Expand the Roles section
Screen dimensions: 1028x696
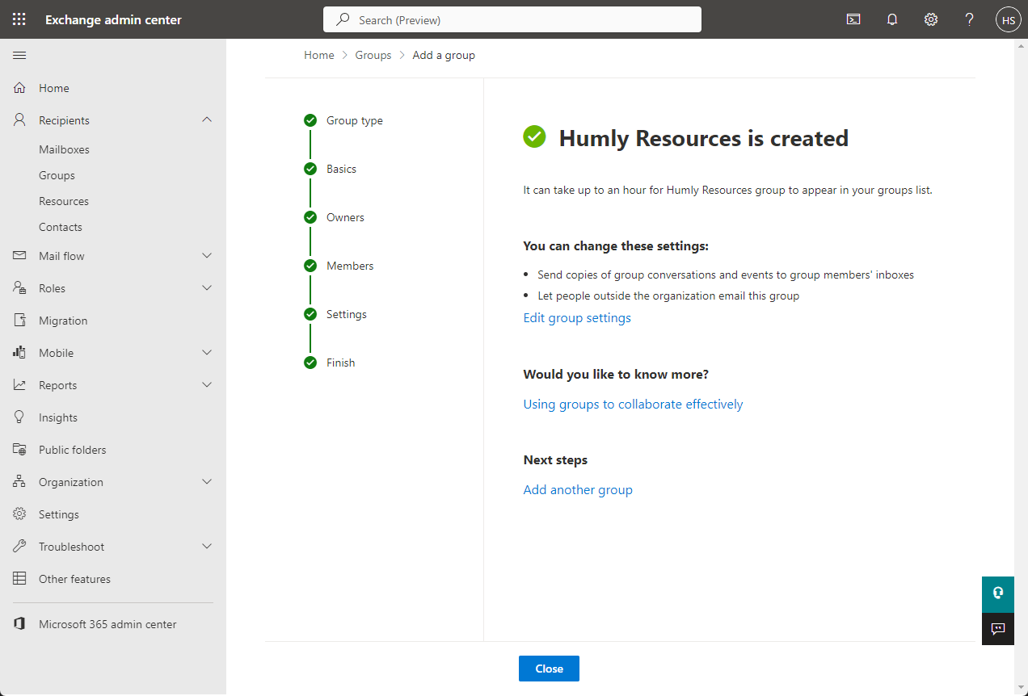tap(207, 288)
